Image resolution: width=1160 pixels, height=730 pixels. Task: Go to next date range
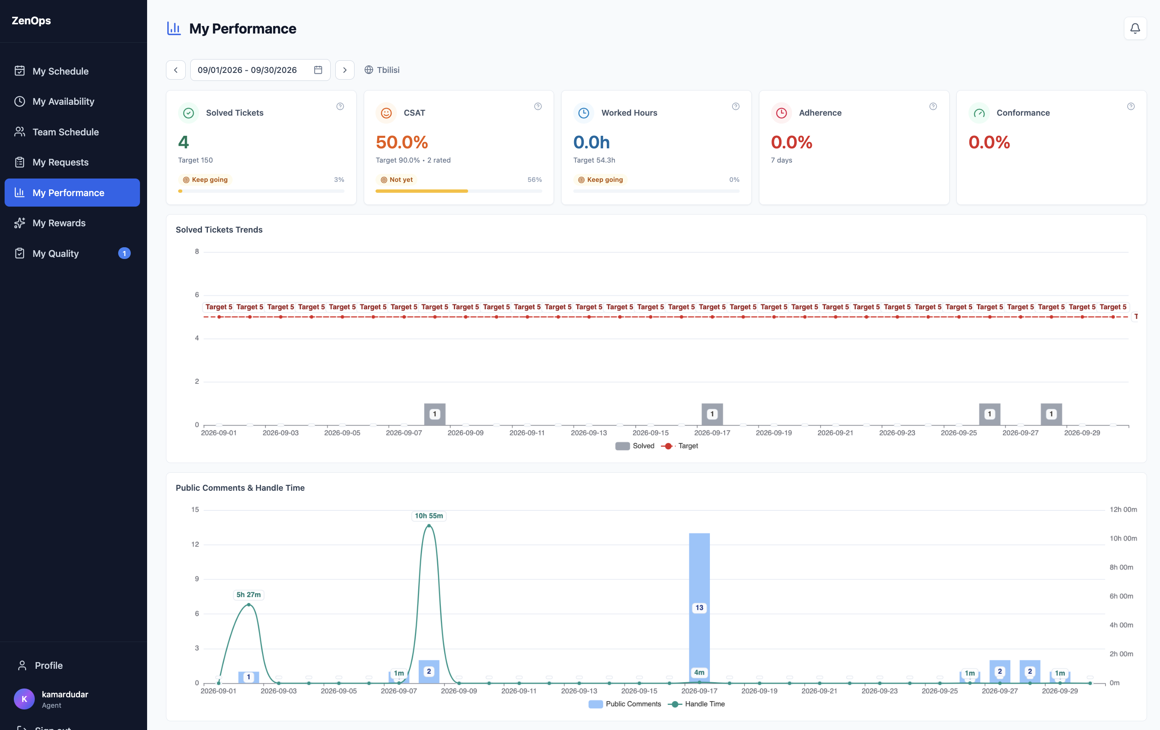click(344, 70)
